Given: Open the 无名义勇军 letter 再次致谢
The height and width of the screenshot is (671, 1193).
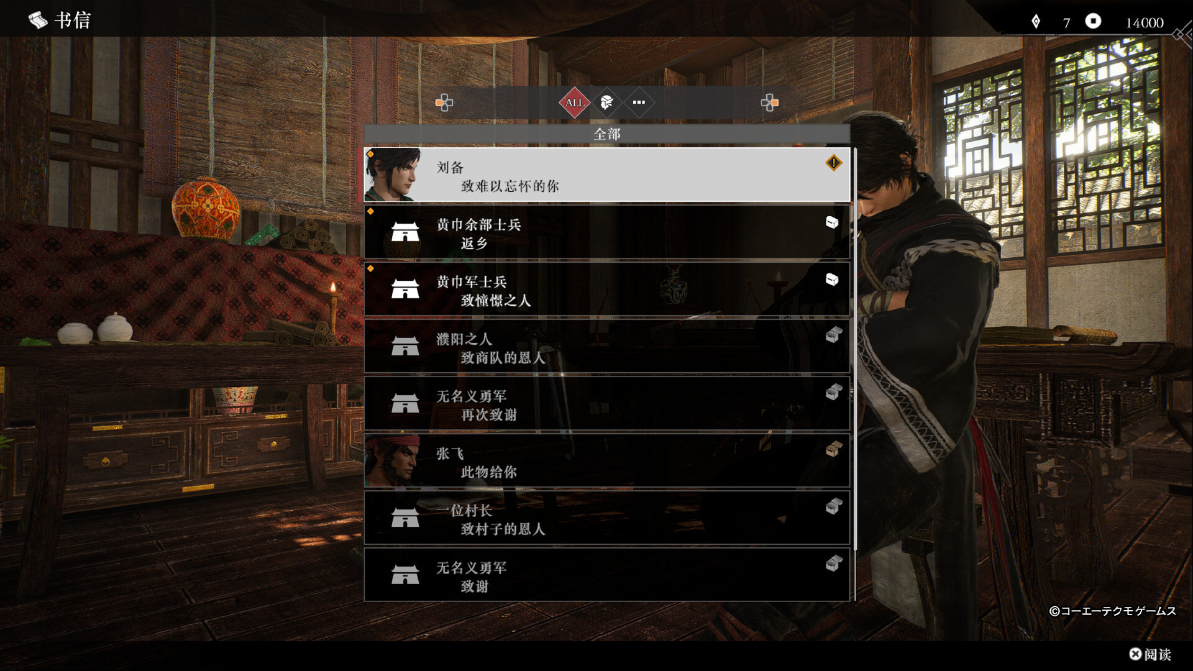Looking at the screenshot, I should (607, 403).
